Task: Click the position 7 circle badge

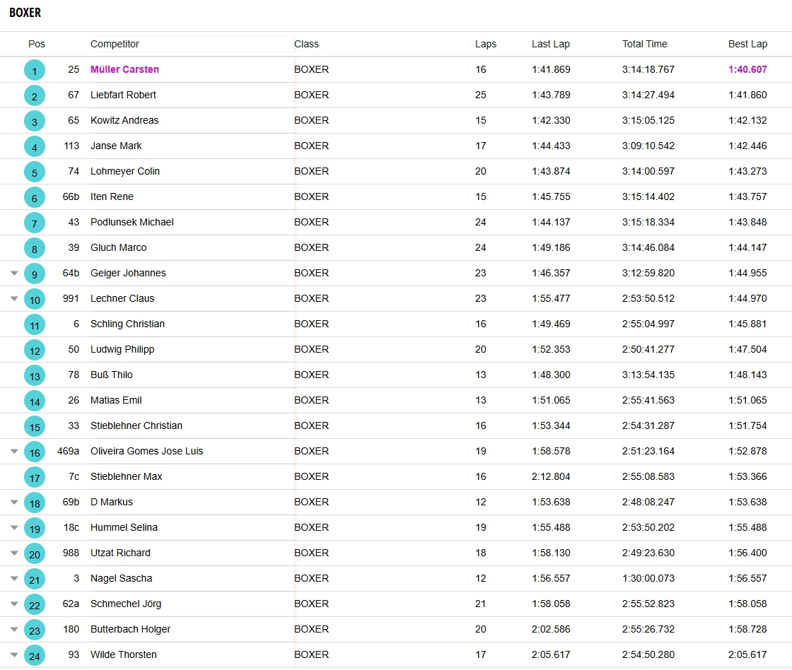Action: click(x=34, y=223)
